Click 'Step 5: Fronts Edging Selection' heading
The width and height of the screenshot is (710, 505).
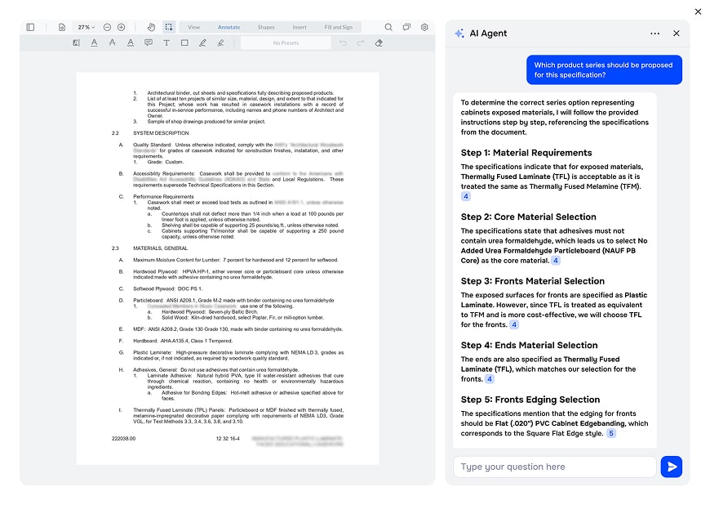(530, 400)
